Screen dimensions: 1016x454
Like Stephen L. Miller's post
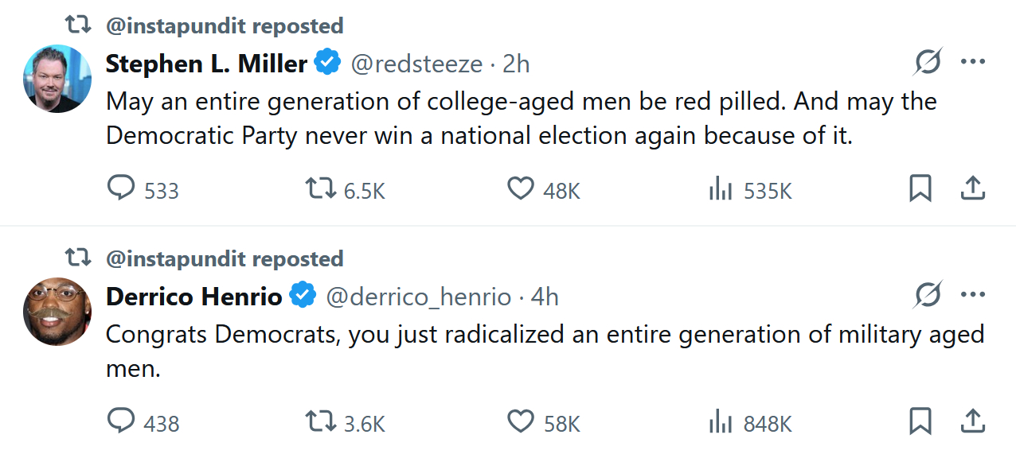[520, 188]
